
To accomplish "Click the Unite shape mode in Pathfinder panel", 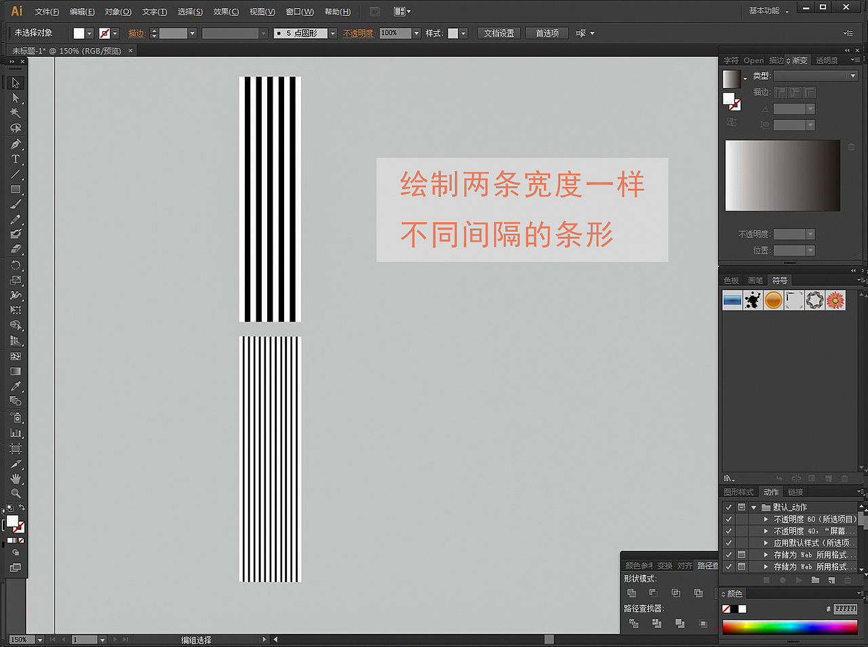I will tap(631, 593).
